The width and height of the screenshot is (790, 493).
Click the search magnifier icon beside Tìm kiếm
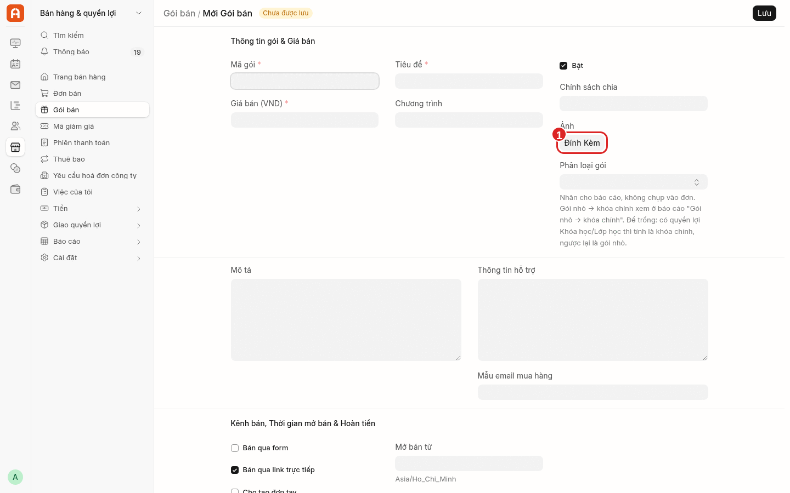44,35
